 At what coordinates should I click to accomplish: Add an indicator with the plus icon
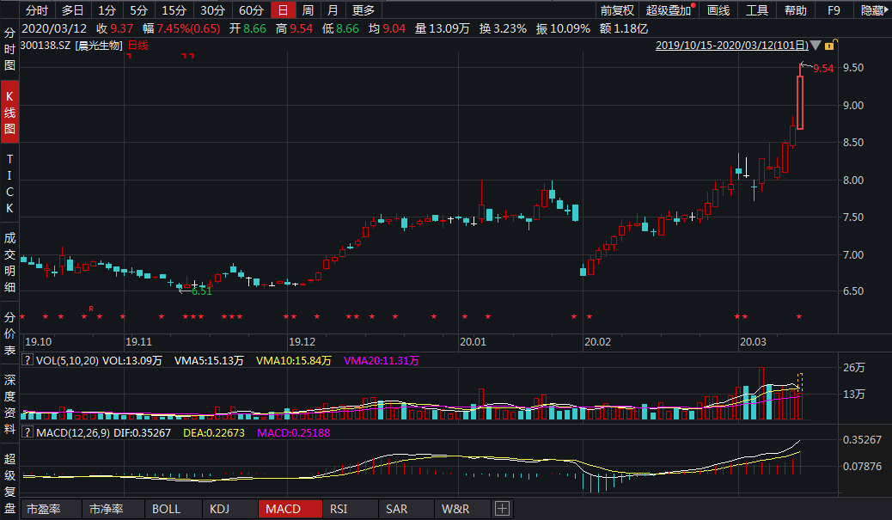pyautogui.click(x=503, y=509)
